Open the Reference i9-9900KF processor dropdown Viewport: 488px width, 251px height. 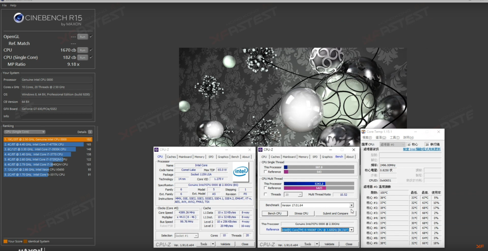click(x=351, y=230)
